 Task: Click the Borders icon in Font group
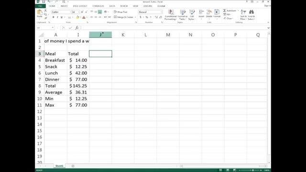point(69,17)
